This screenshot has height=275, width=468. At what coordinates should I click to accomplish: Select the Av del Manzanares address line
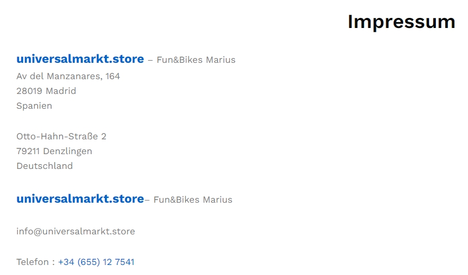pyautogui.click(x=69, y=76)
